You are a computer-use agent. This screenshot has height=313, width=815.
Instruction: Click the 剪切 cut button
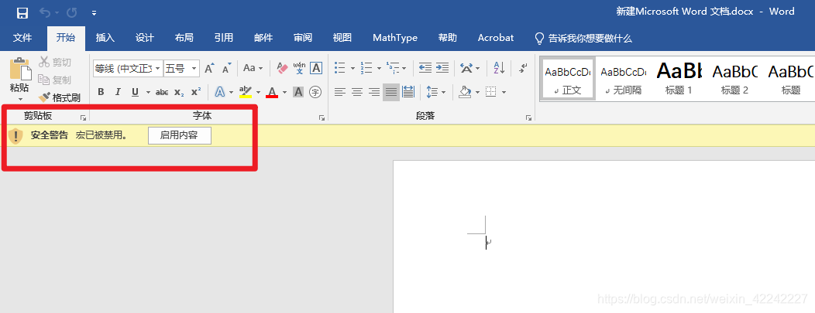point(55,63)
